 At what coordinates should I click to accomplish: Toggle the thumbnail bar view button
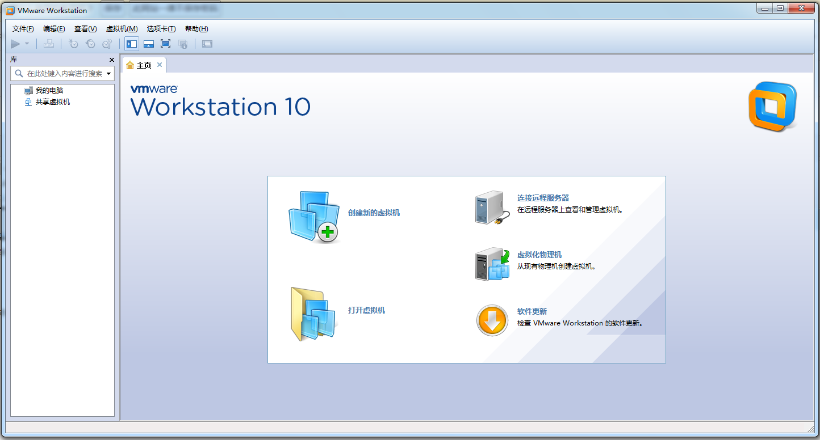click(149, 44)
